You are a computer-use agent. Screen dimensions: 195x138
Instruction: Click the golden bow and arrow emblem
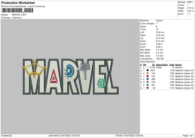[34, 69]
